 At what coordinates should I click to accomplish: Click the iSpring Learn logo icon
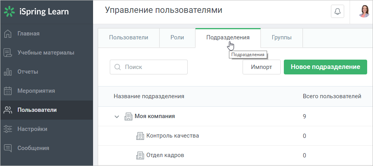9,12
